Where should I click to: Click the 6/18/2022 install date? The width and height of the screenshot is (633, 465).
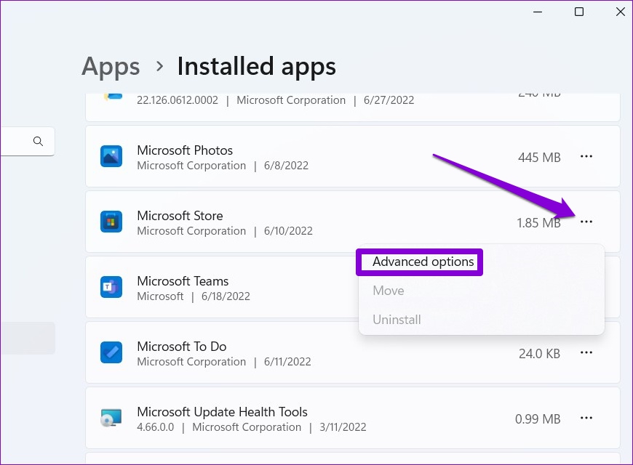click(x=226, y=296)
